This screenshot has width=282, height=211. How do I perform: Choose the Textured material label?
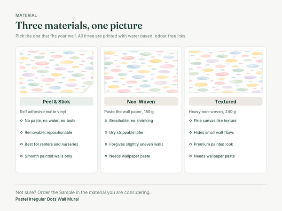[x=226, y=102]
